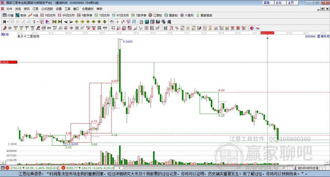The width and height of the screenshot is (330, 177).
Task: Open the P数字表 tool
Action: (x=85, y=15)
